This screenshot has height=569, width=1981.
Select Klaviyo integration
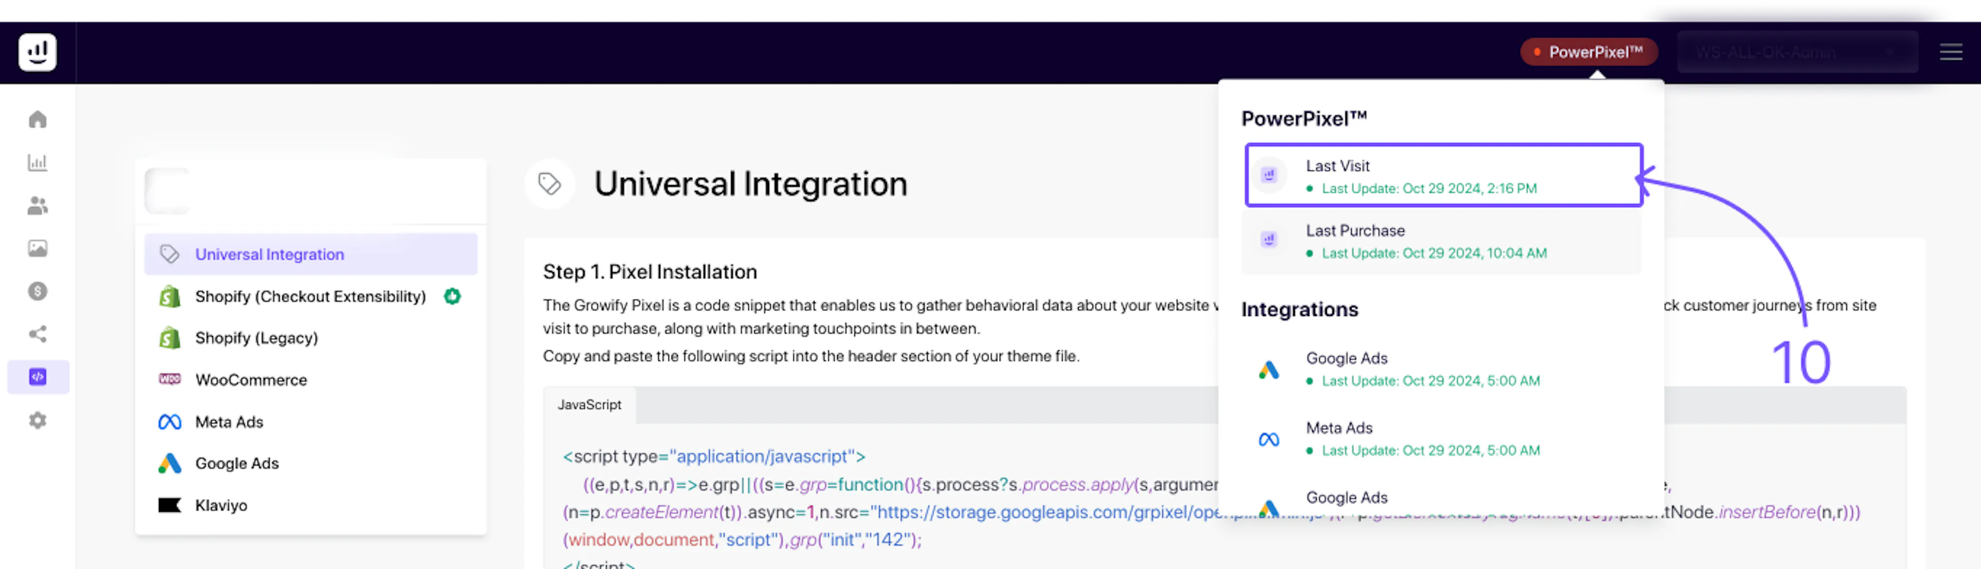(221, 505)
